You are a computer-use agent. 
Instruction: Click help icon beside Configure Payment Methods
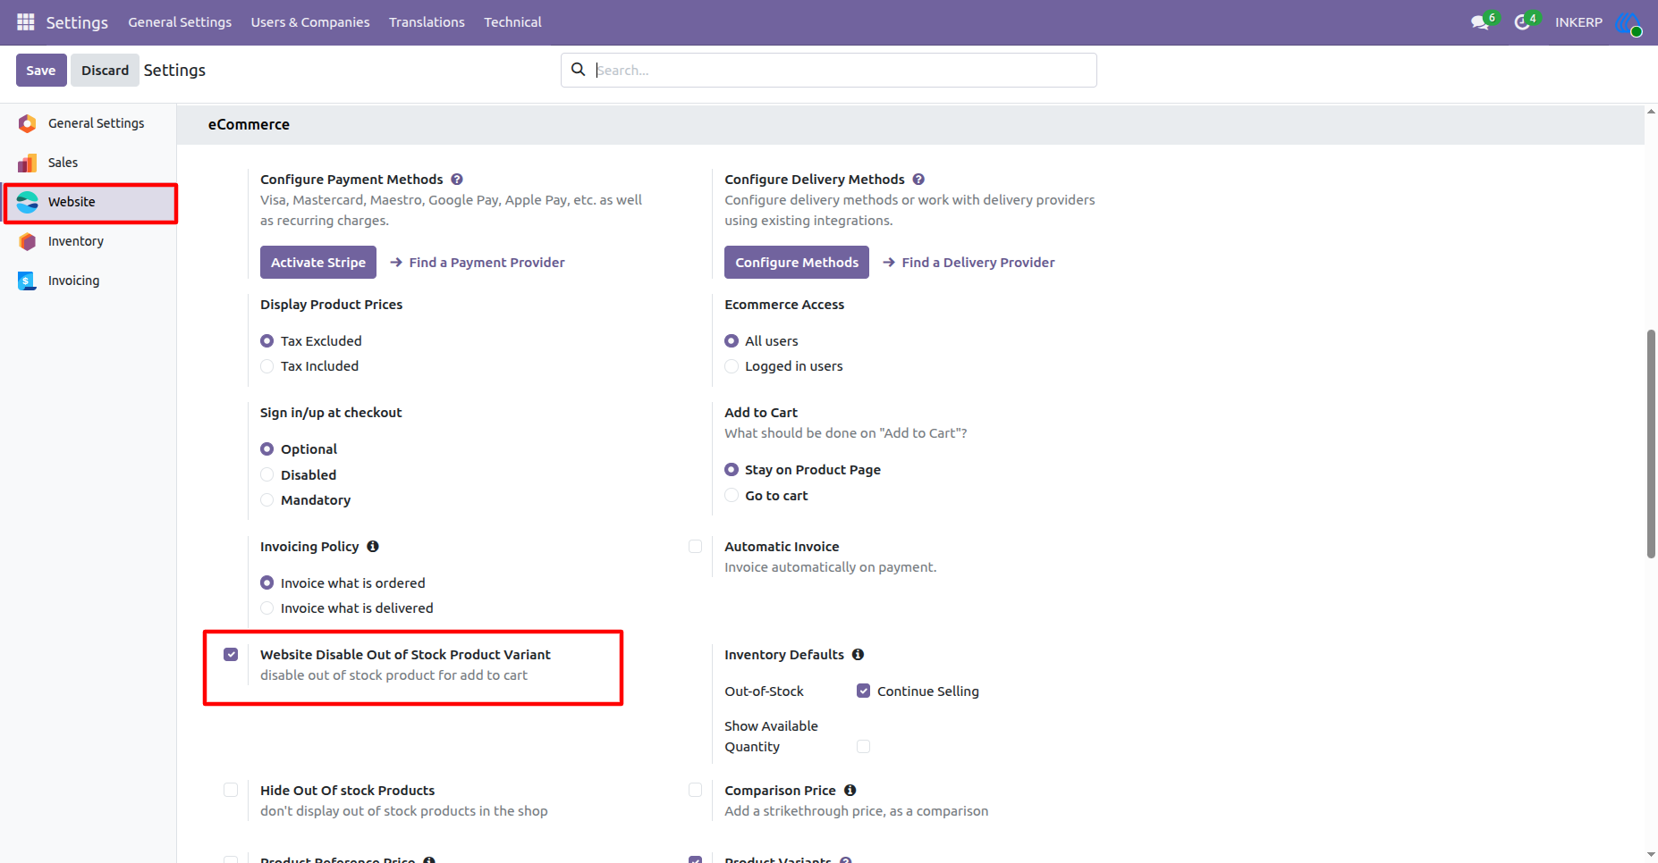pyautogui.click(x=457, y=180)
